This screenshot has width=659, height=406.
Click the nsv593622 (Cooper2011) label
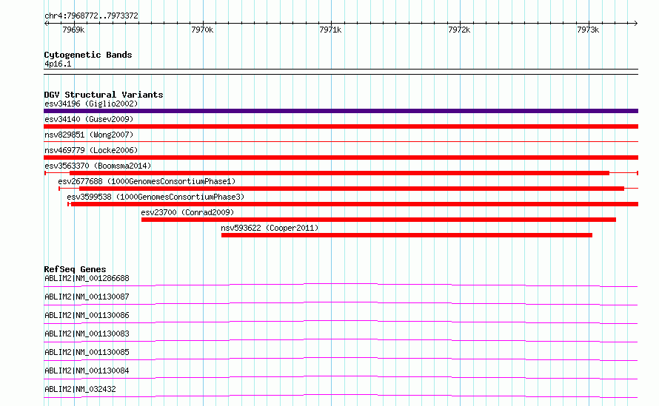pos(270,228)
